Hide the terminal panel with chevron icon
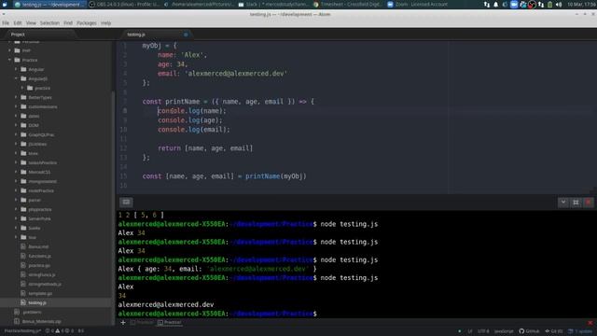Screen dimensions: 597x336 pos(563,202)
